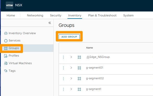Click the Edge_NSGroup name
Viewport: 153px width, 96px height.
100,57
